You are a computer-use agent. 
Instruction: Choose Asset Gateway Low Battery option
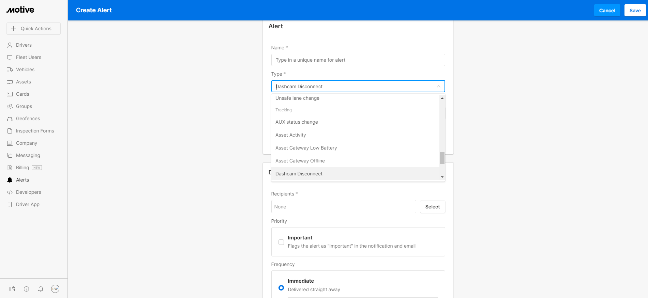point(355,148)
